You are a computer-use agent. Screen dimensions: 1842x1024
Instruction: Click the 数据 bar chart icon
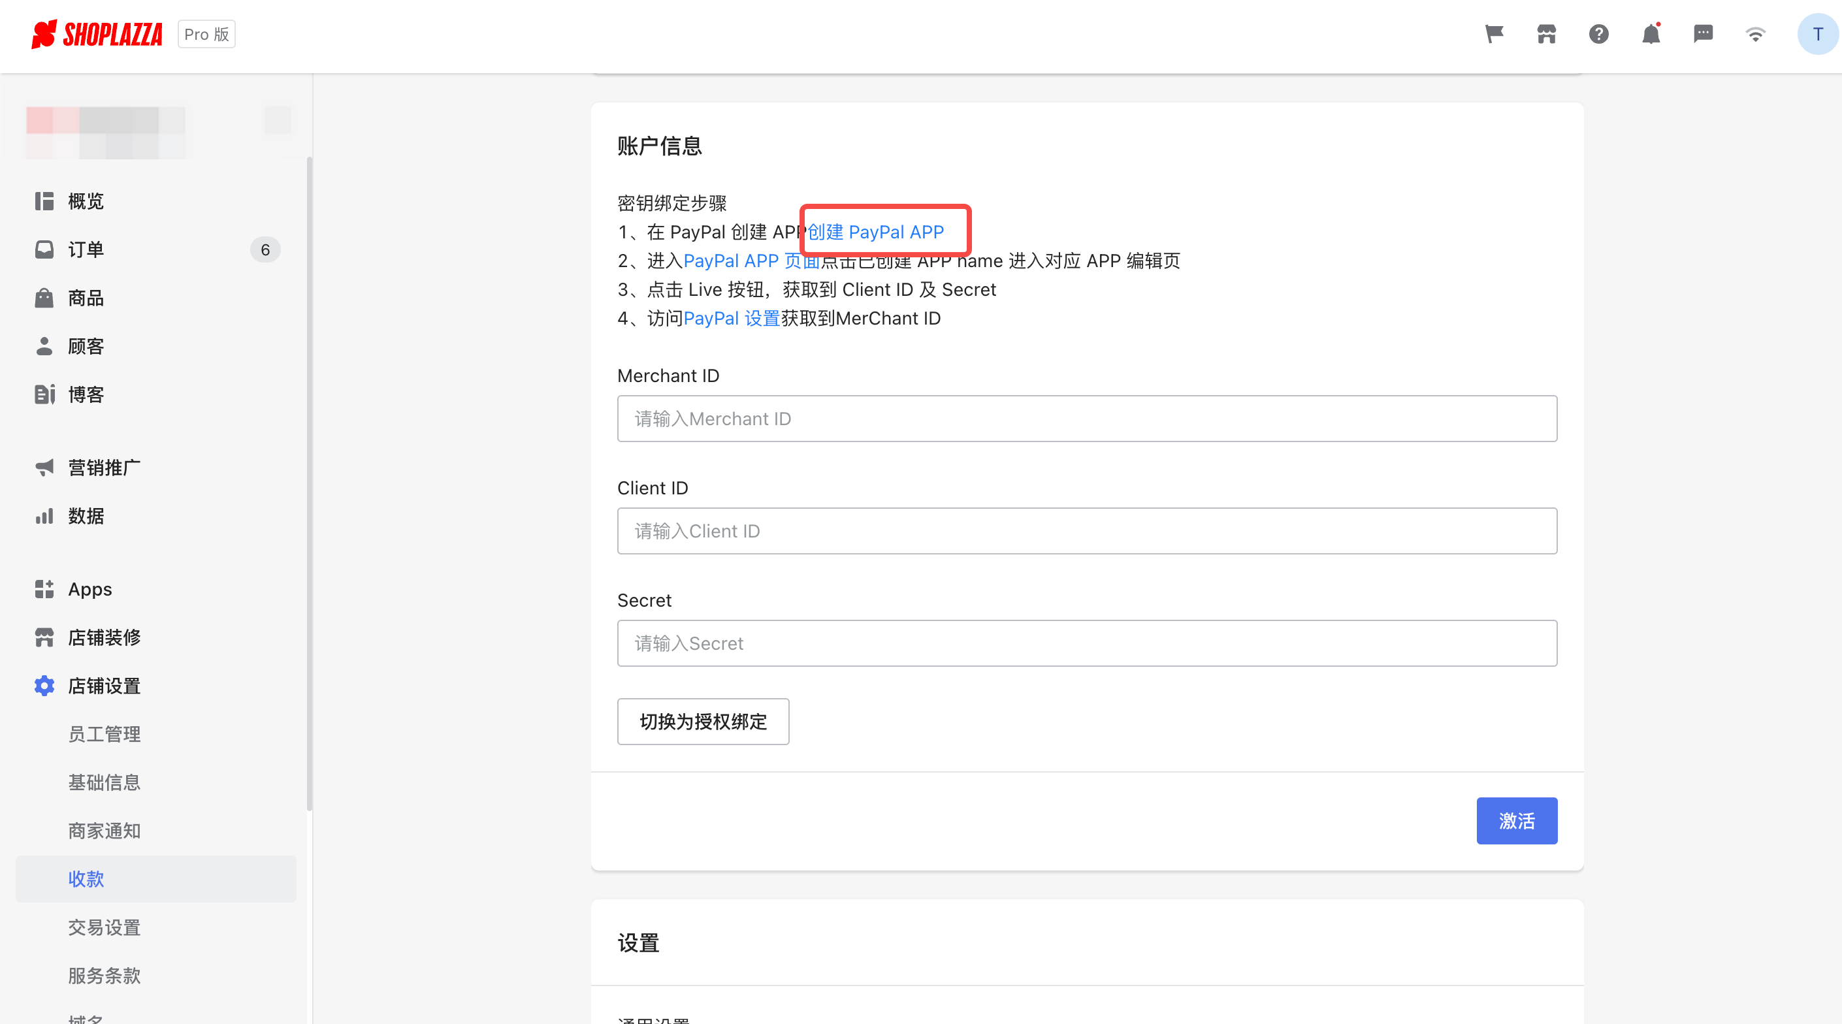pyautogui.click(x=44, y=515)
